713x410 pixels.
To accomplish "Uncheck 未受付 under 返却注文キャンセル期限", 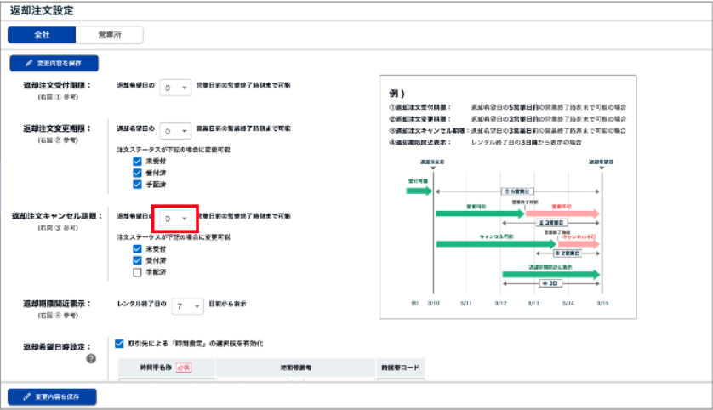I will (138, 248).
